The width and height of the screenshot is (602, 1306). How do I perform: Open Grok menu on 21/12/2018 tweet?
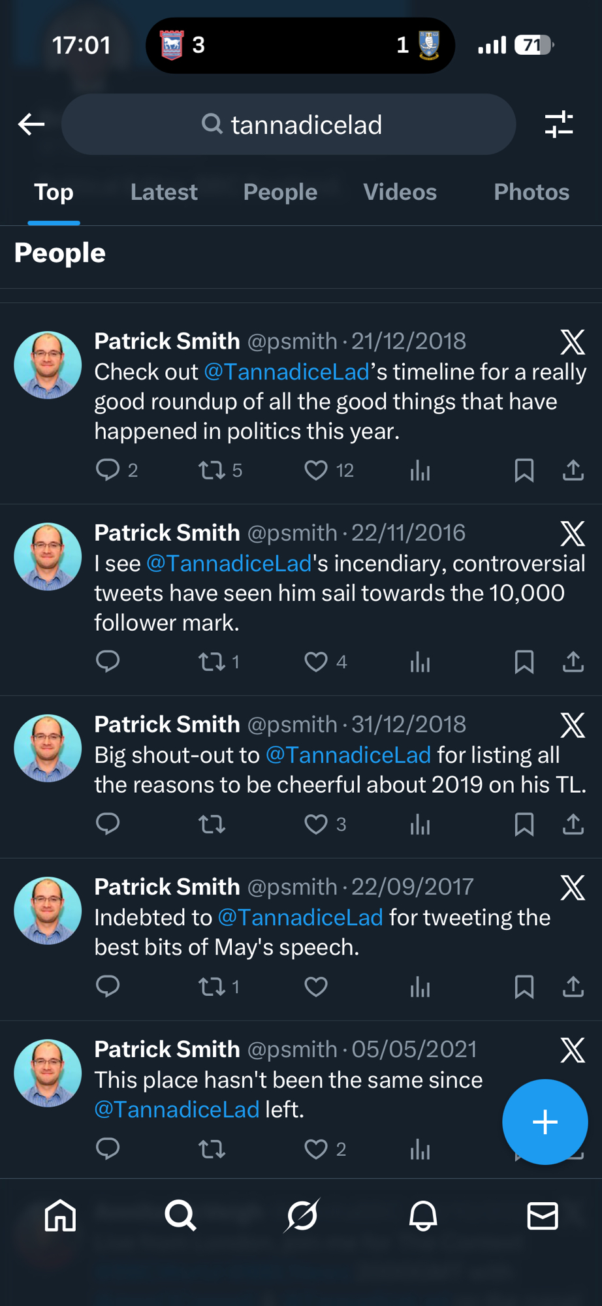[573, 342]
